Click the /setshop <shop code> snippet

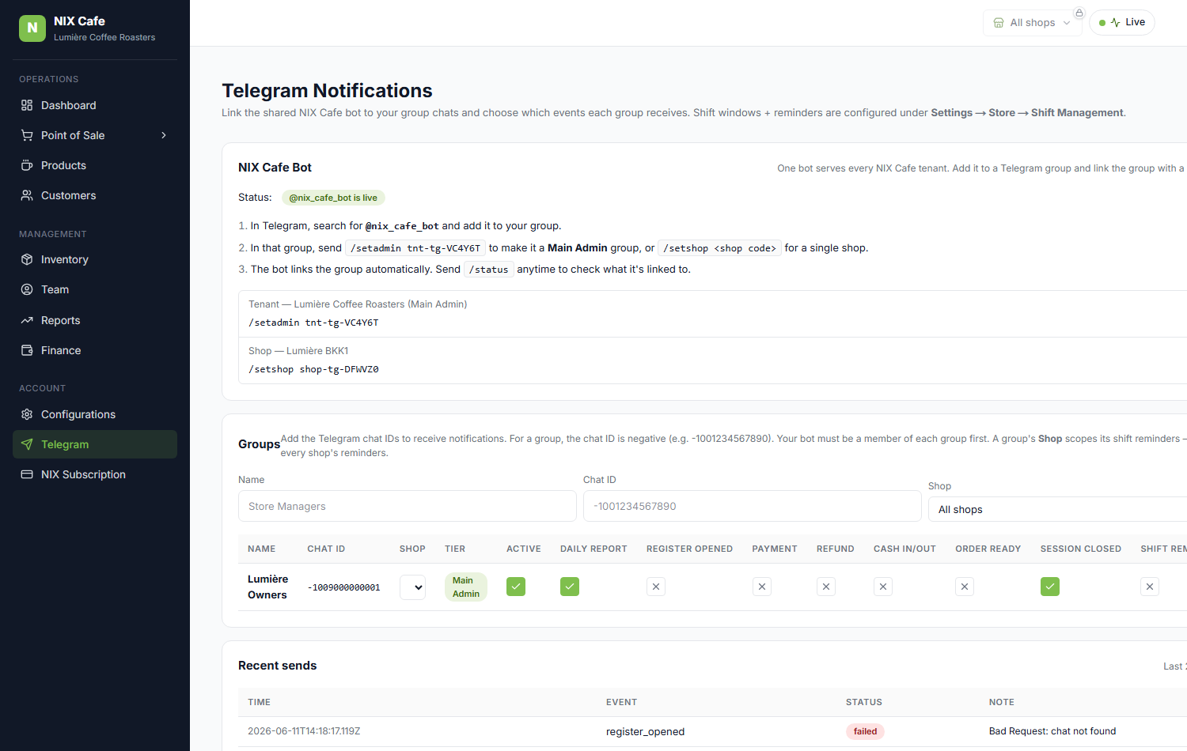coord(720,248)
